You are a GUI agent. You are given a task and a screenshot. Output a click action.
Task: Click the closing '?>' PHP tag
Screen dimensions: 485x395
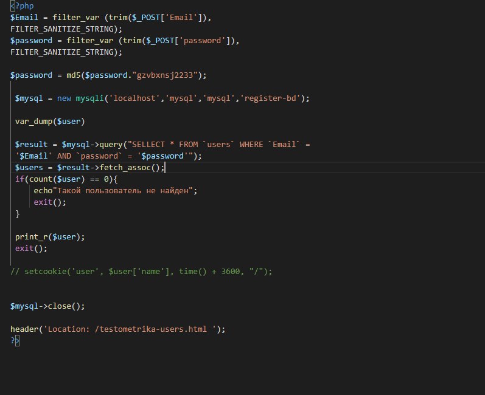15,341
